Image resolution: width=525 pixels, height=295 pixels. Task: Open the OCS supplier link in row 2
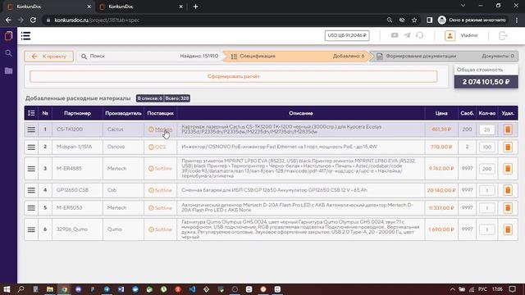click(x=161, y=147)
